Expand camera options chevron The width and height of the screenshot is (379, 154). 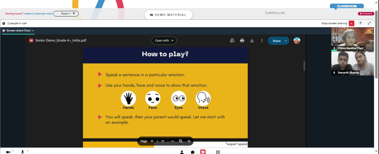click(x=13, y=151)
